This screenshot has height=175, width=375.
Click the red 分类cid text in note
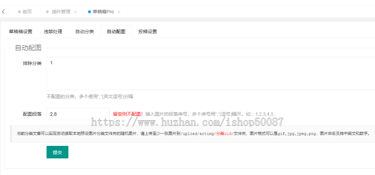224,133
